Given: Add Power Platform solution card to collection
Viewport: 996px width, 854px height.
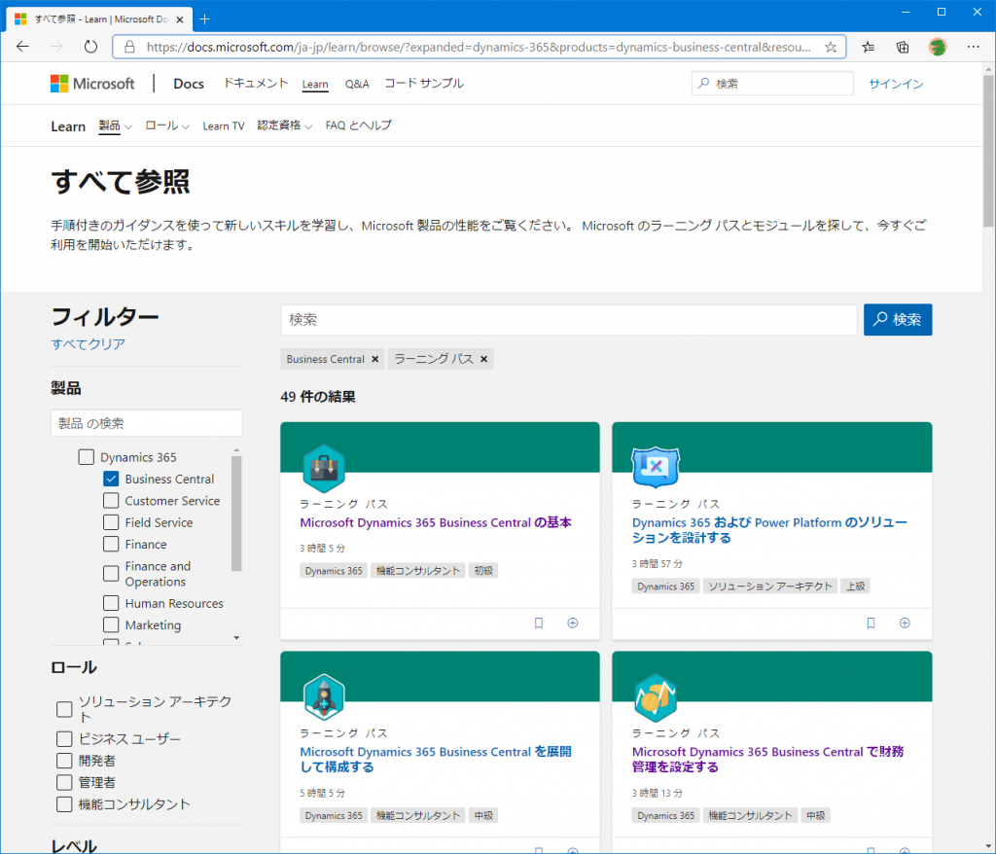Looking at the screenshot, I should (x=906, y=623).
